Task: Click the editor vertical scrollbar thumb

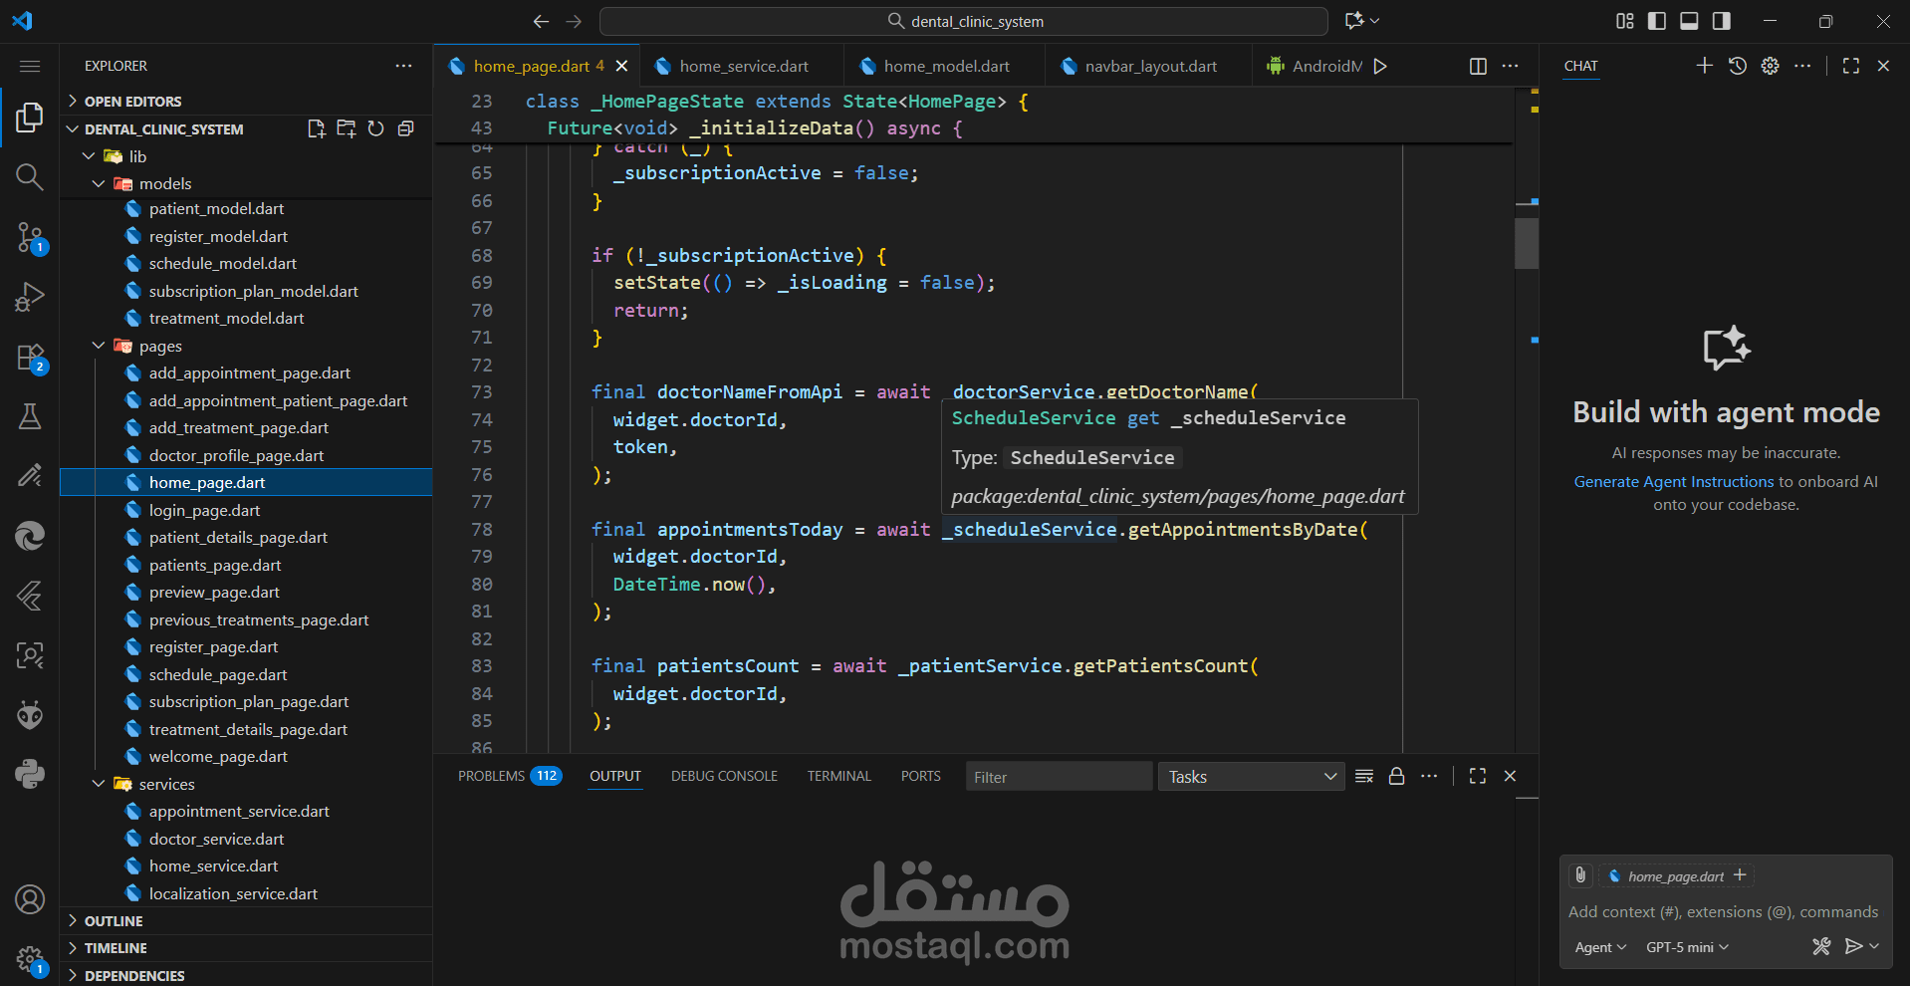Action: click(1526, 243)
